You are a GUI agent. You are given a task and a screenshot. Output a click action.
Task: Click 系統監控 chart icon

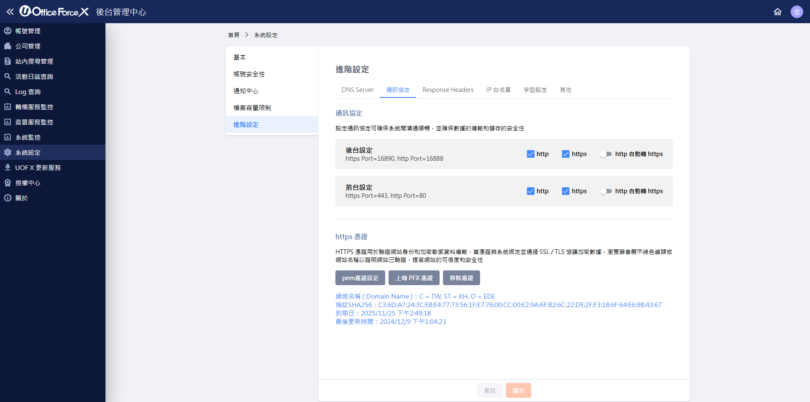[x=8, y=137]
